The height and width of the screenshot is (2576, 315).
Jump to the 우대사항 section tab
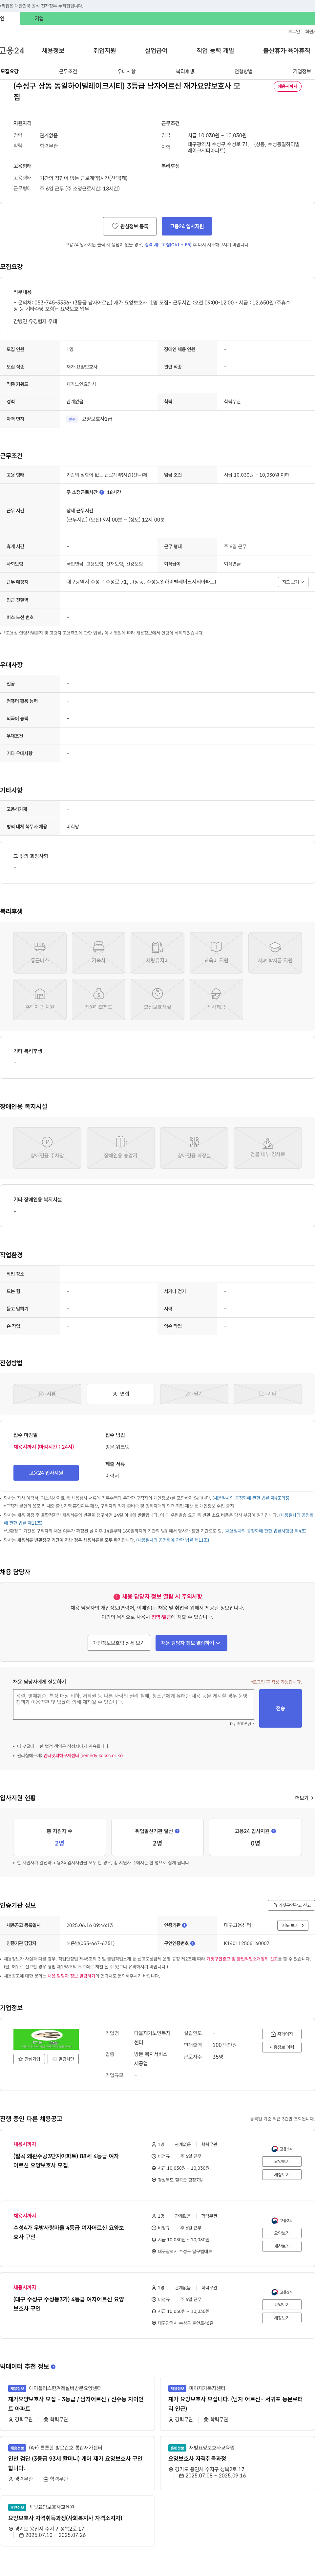pos(126,72)
